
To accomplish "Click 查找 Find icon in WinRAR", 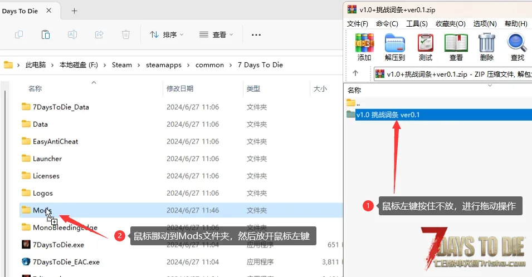I will (517, 47).
